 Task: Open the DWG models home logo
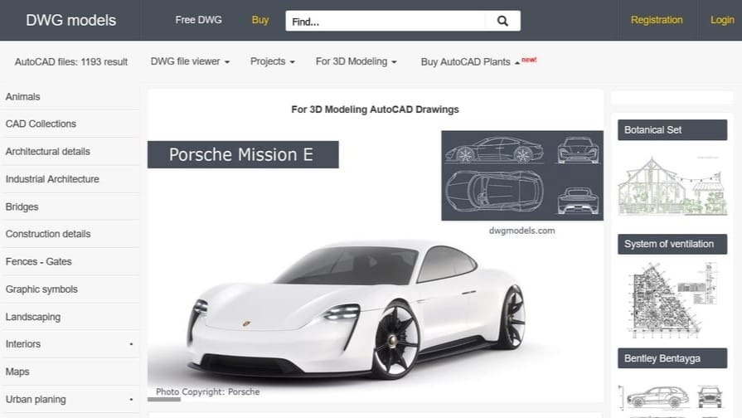(x=71, y=21)
